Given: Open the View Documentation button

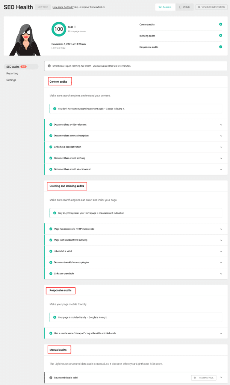Looking at the screenshot, I should pyautogui.click(x=211, y=7).
